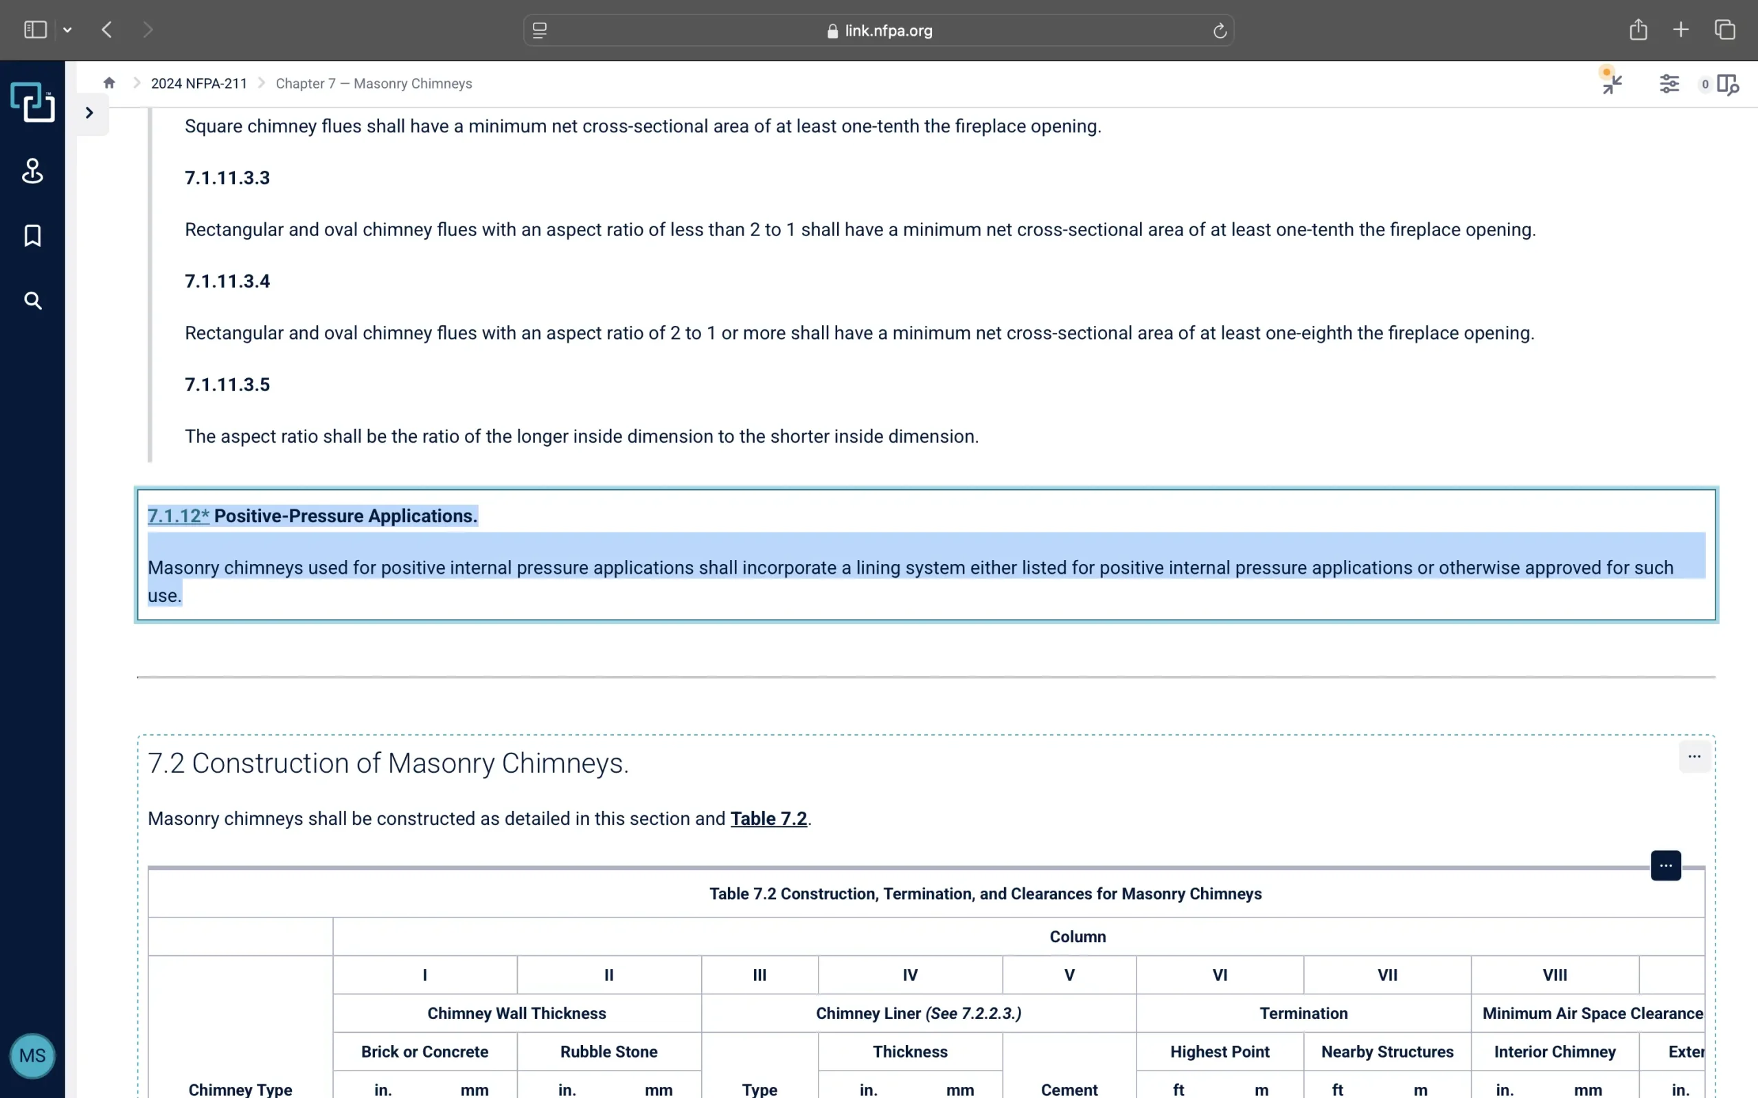Click the Interior Chimney header
The image size is (1758, 1098).
click(1555, 1051)
